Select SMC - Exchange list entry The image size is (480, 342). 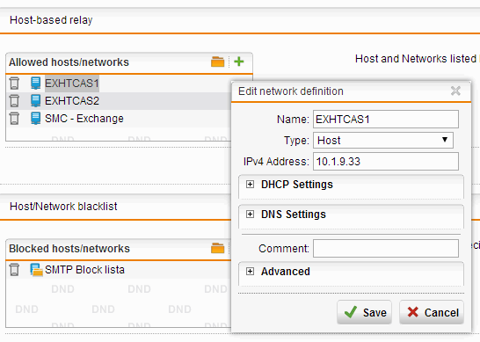point(84,119)
